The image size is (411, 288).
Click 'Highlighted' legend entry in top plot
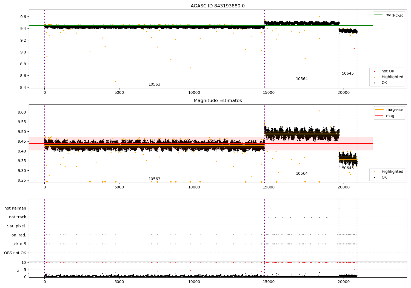[389, 77]
